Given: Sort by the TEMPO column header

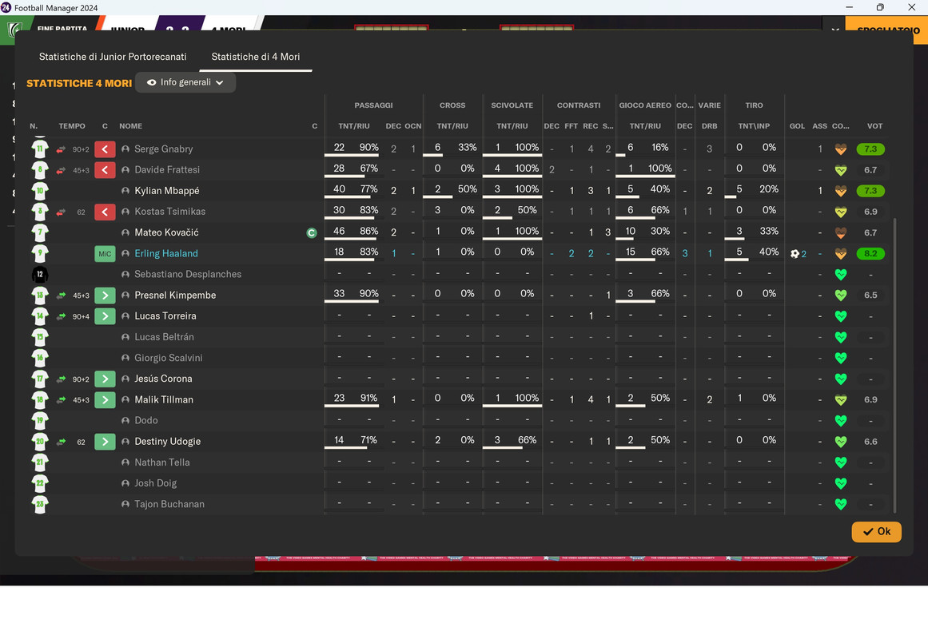Looking at the screenshot, I should point(72,126).
